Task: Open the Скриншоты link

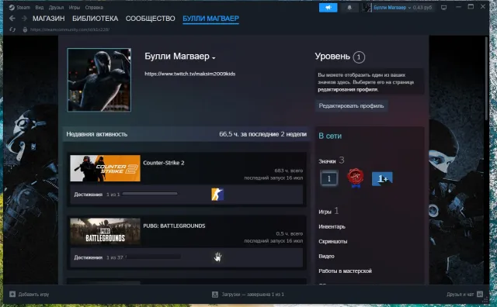Action: pyautogui.click(x=333, y=241)
